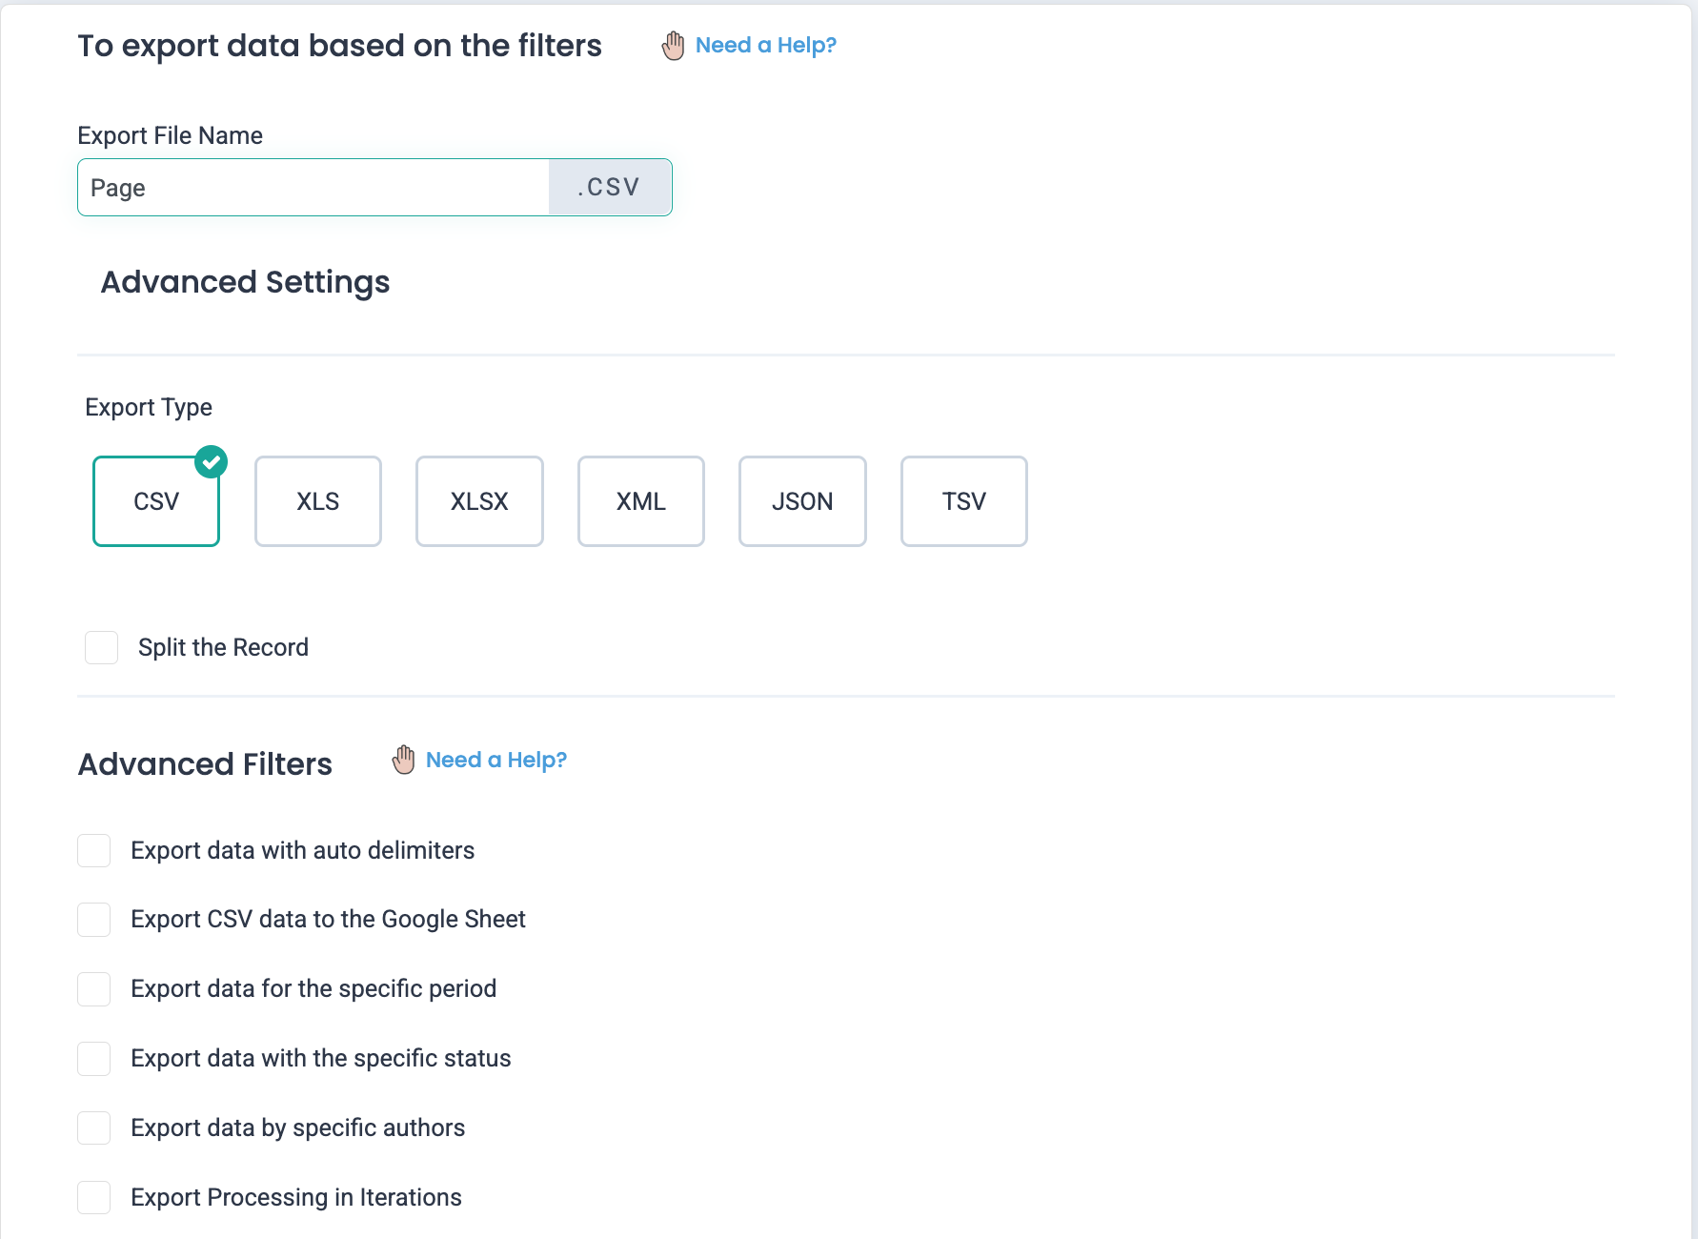Enable Split the Record checkbox
This screenshot has width=1698, height=1239.
click(x=102, y=647)
